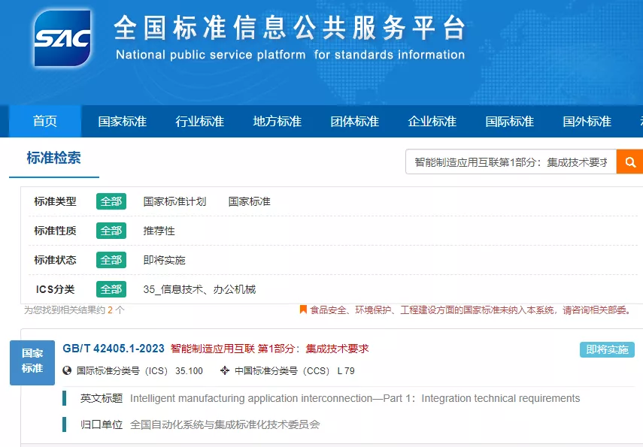Click the orange bookmark notice icon
This screenshot has height=447, width=643.
[x=303, y=310]
